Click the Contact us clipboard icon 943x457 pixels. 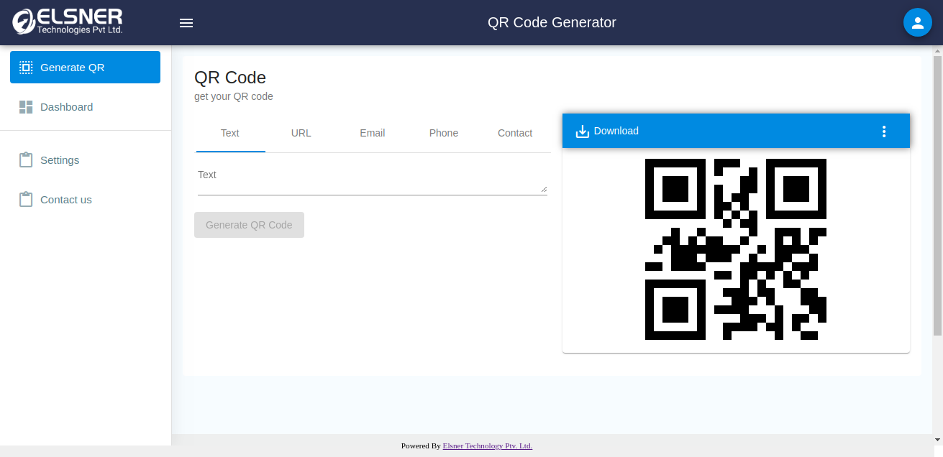26,200
